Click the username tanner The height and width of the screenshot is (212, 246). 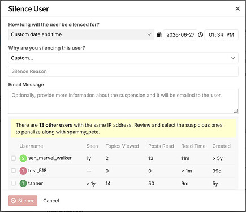[36, 183]
